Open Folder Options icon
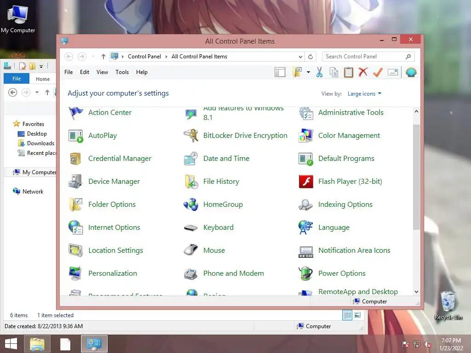471x353 pixels. click(x=76, y=205)
